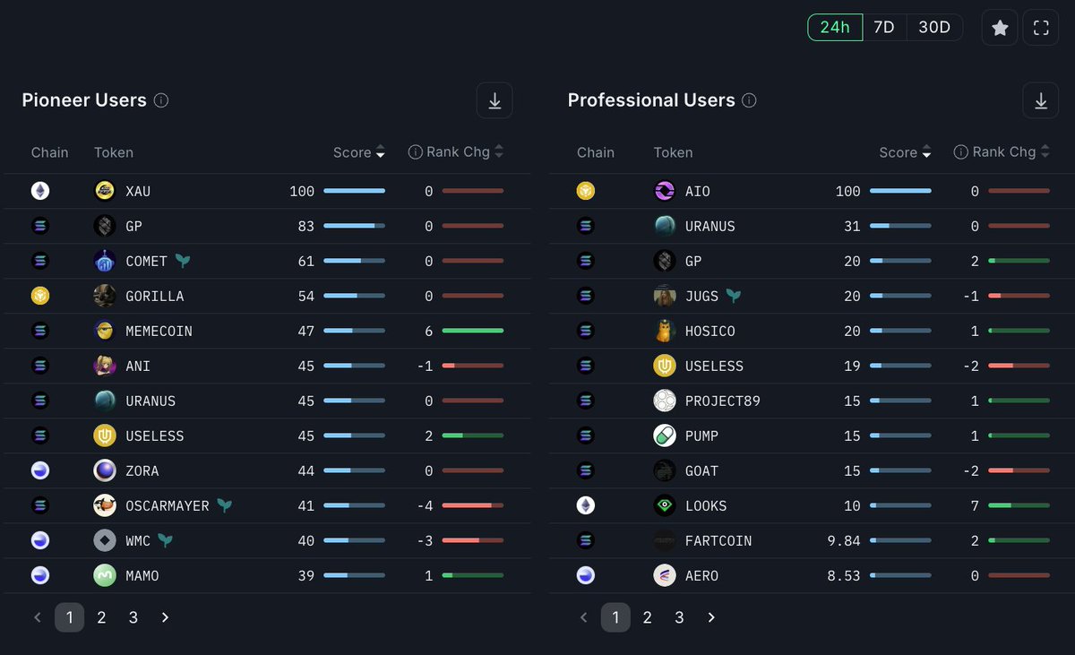
Task: Switch to the 7D timeframe
Action: click(884, 27)
